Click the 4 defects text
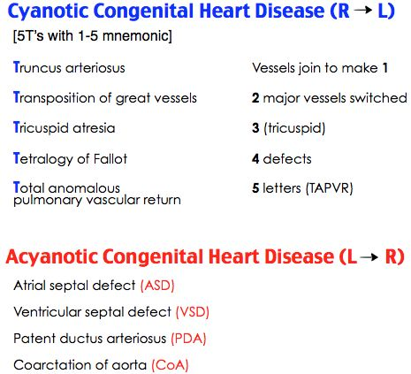The width and height of the screenshot is (411, 374). pyautogui.click(x=282, y=159)
